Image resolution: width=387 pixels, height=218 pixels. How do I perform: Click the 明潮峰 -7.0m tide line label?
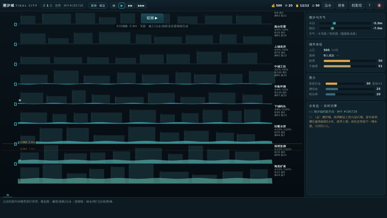point(27,149)
